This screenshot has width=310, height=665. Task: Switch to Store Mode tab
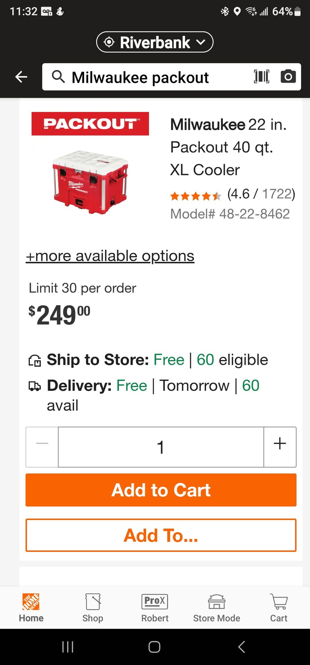216,608
